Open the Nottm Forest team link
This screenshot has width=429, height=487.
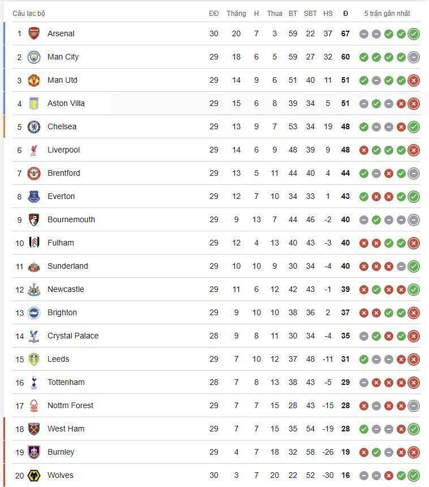(70, 405)
